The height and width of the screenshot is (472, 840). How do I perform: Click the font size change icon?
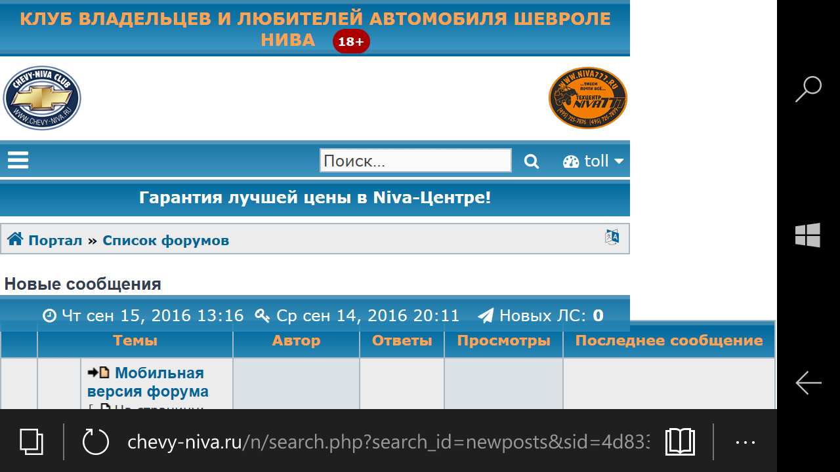pyautogui.click(x=612, y=238)
